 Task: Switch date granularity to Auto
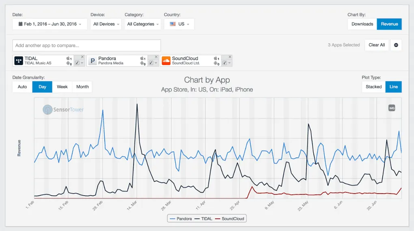[x=22, y=87]
